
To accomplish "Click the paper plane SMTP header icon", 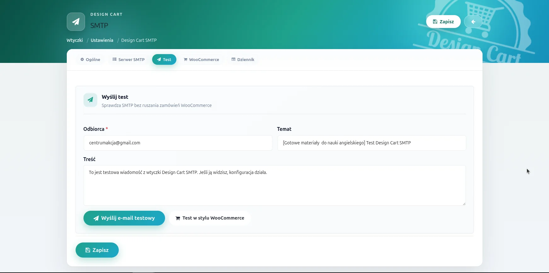I will (x=76, y=22).
